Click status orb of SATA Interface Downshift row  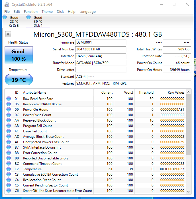pyautogui.click(x=9, y=147)
